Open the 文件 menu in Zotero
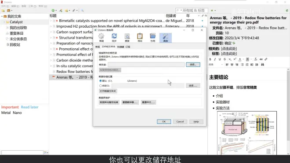 click(x=5, y=6)
